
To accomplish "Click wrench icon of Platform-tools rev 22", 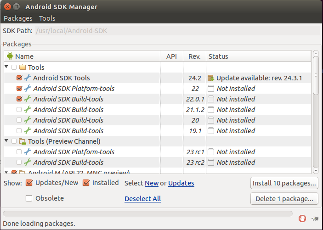I will pos(28,88).
